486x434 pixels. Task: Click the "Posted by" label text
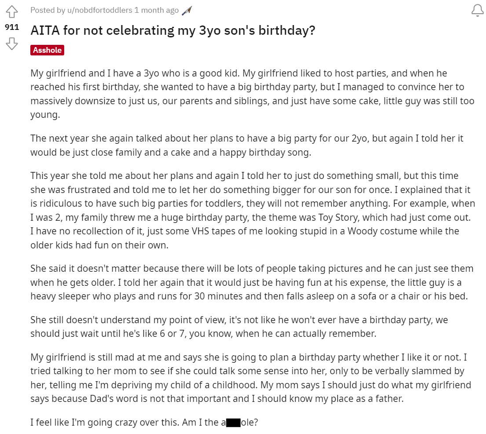point(44,10)
